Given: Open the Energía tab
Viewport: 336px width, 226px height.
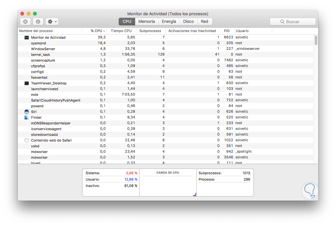Looking at the screenshot, I should tap(169, 22).
